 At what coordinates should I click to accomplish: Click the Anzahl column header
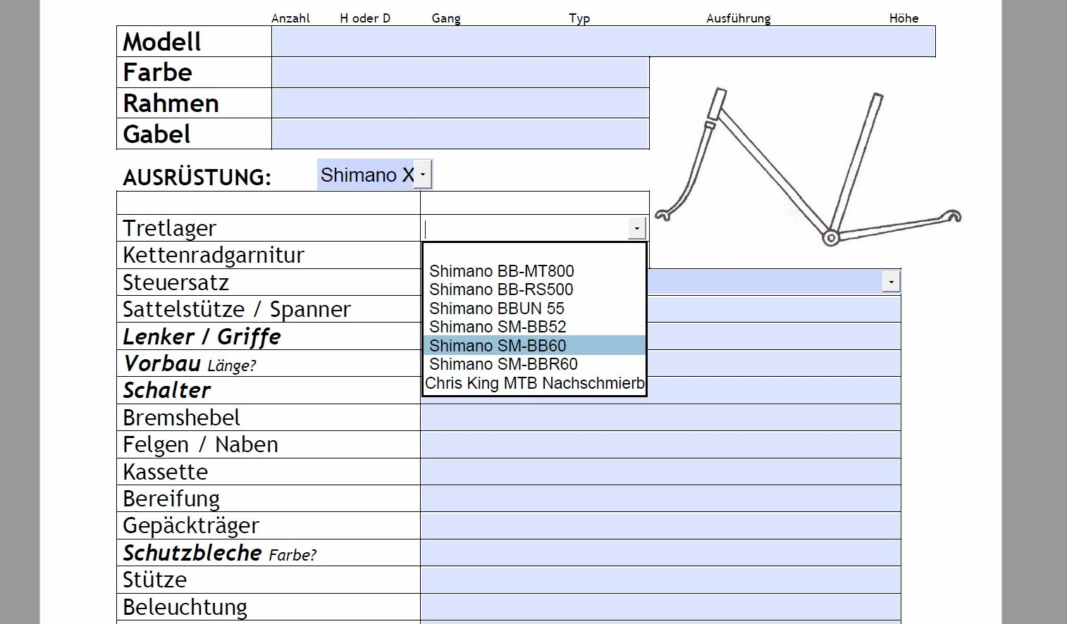pyautogui.click(x=290, y=18)
